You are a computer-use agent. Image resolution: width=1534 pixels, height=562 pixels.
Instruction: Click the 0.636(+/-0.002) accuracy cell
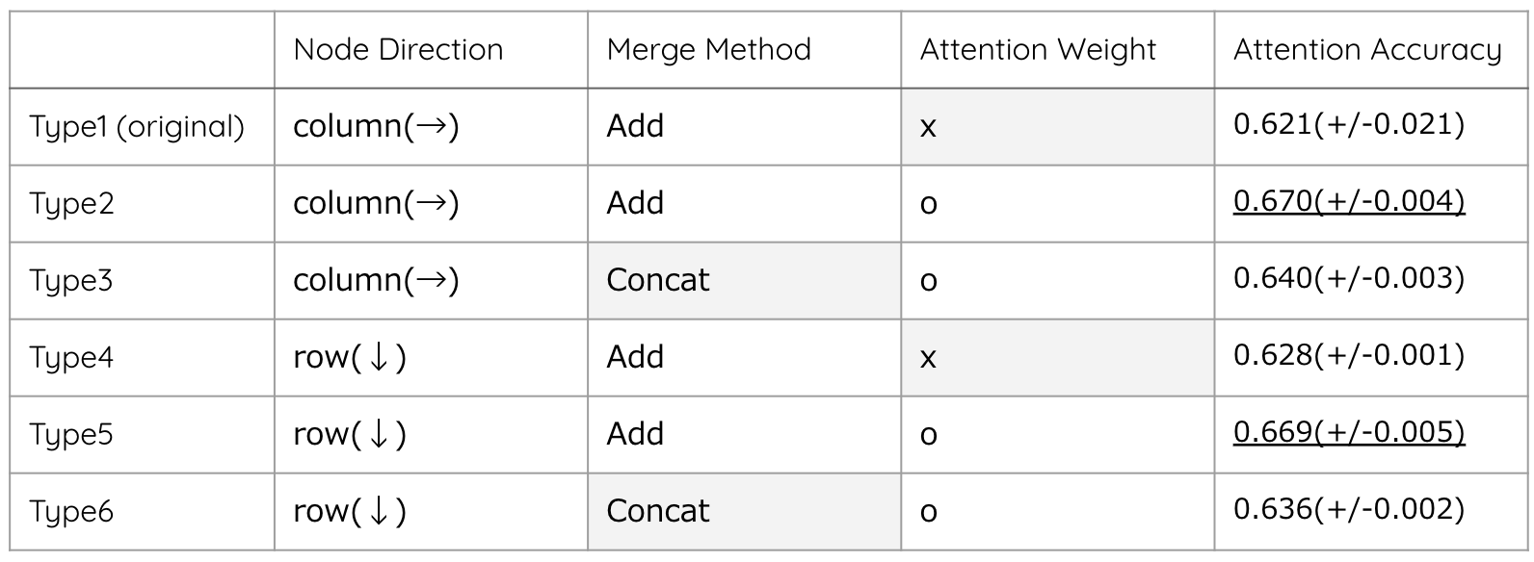coord(1348,509)
